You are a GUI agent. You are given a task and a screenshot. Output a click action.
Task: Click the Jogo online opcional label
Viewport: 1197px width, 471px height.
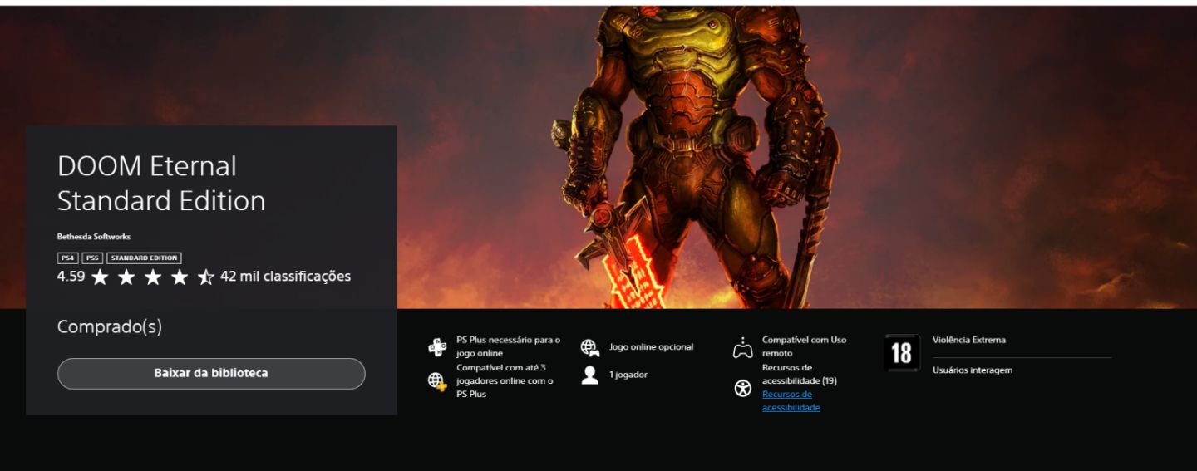(x=651, y=347)
